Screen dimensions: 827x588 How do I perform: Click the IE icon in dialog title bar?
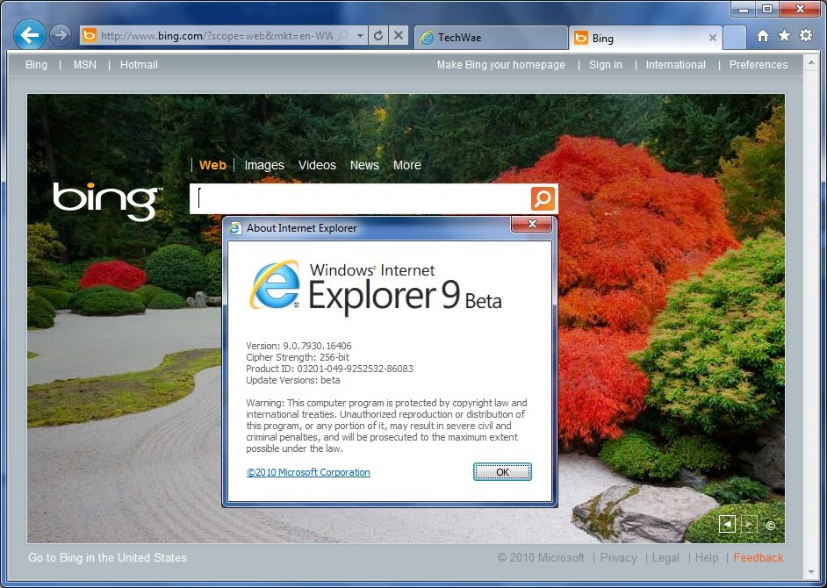235,228
